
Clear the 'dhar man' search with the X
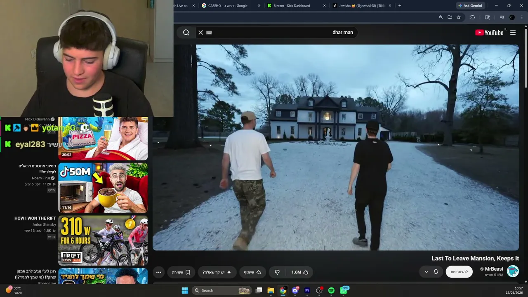click(201, 33)
